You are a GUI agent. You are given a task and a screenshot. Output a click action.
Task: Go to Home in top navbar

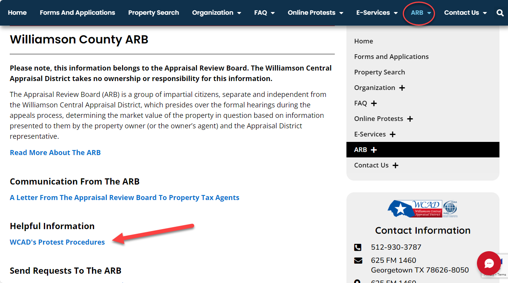tap(17, 13)
